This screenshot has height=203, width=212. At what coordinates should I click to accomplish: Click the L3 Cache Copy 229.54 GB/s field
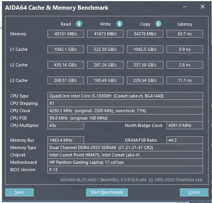(x=145, y=80)
